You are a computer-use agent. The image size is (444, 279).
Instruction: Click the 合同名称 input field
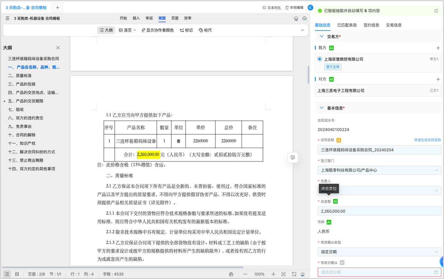click(x=379, y=150)
